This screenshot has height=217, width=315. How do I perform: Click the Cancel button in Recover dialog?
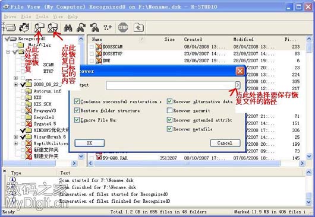(x=225, y=143)
